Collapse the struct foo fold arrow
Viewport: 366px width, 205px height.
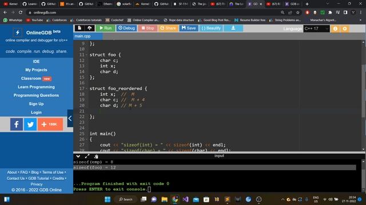click(x=86, y=55)
